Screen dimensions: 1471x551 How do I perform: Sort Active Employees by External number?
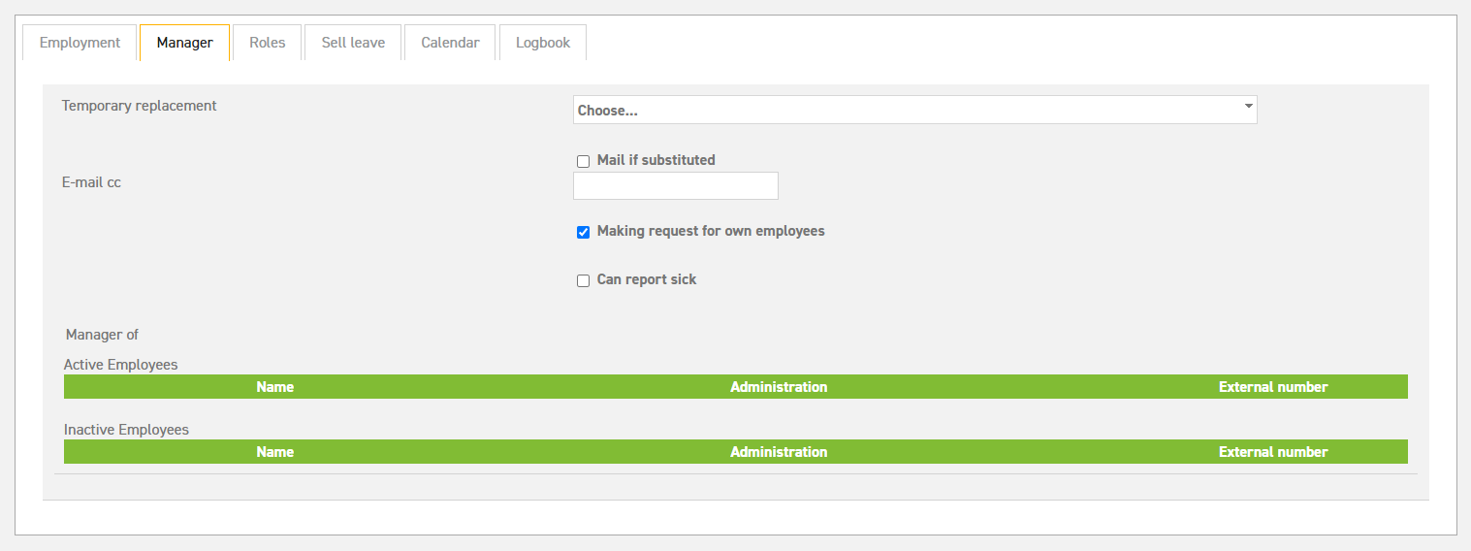(x=1273, y=387)
